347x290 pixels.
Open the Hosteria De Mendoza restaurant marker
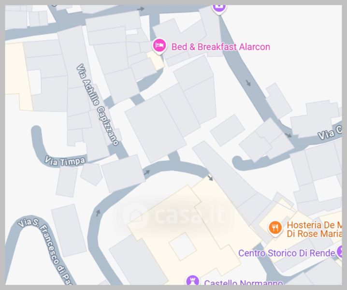tap(275, 229)
